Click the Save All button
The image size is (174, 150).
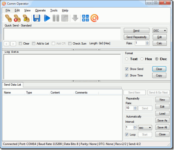click(163, 127)
